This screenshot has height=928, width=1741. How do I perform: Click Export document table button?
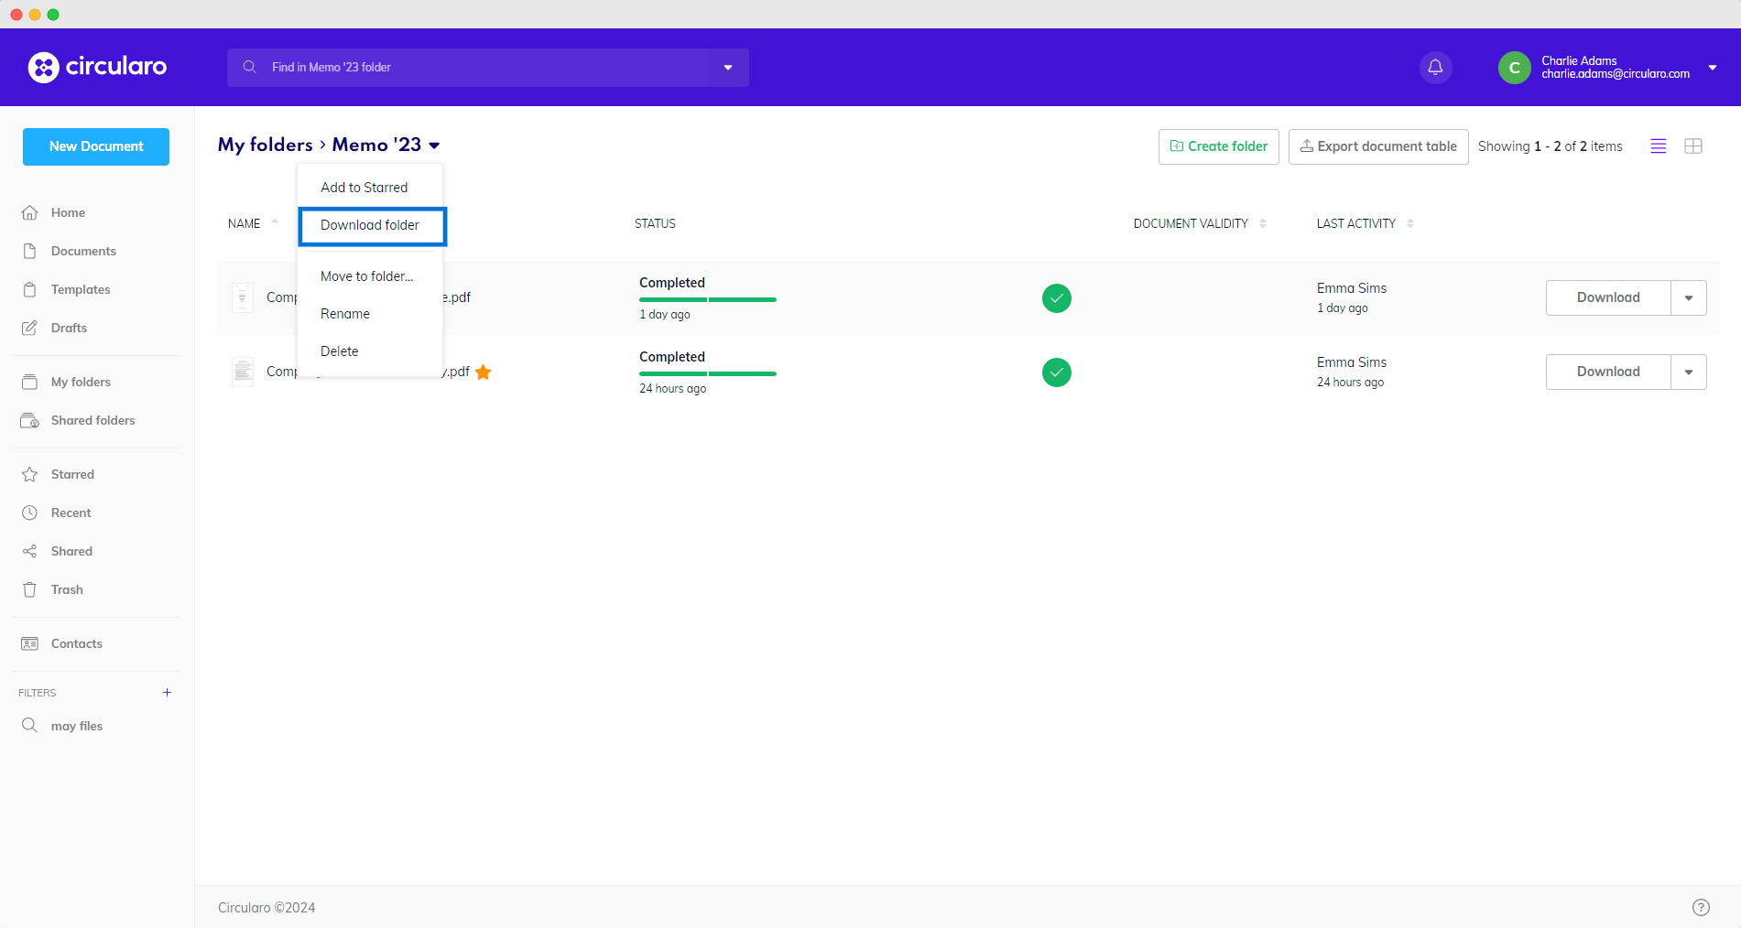pyautogui.click(x=1377, y=146)
